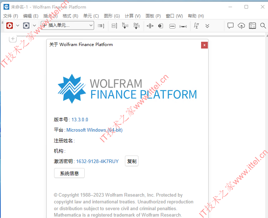Click the 复制 copy activation key button

(x=132, y=161)
